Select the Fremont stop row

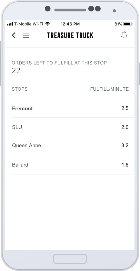[x=73, y=109]
